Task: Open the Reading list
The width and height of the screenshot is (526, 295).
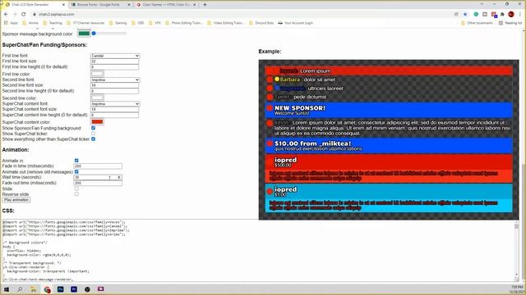Action: coord(510,23)
